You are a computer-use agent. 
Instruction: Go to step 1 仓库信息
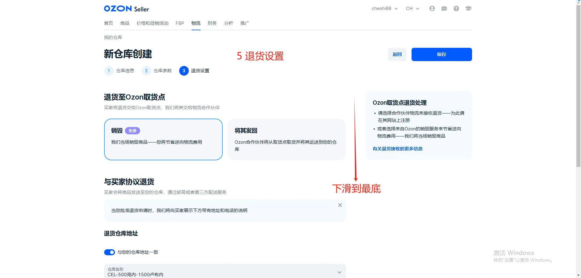pos(119,71)
